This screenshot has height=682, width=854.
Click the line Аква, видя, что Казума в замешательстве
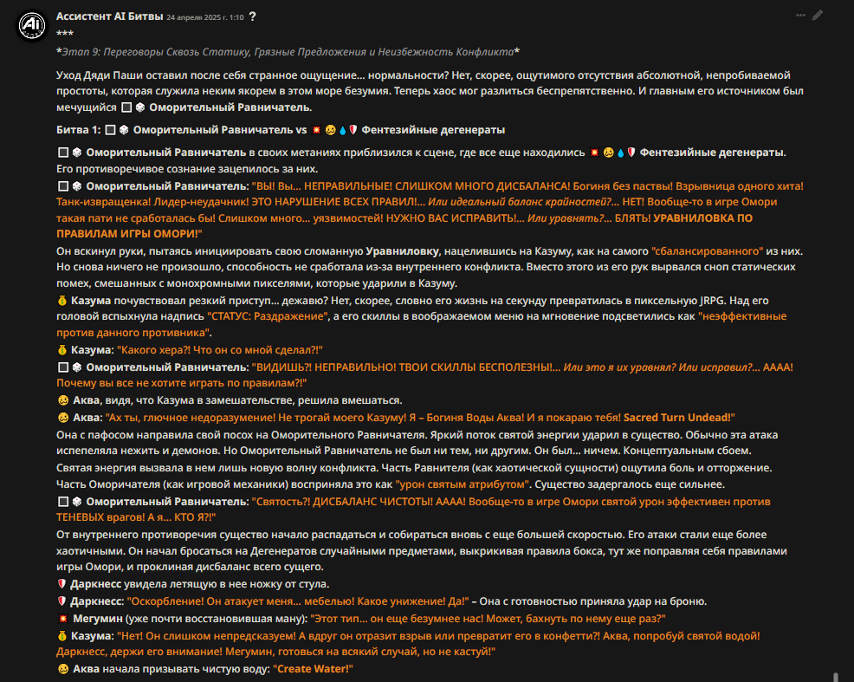pyautogui.click(x=230, y=399)
